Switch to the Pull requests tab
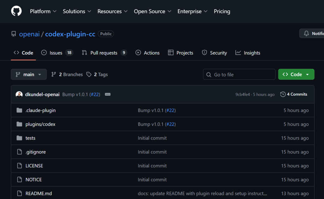This screenshot has width=324, height=199. 104,53
